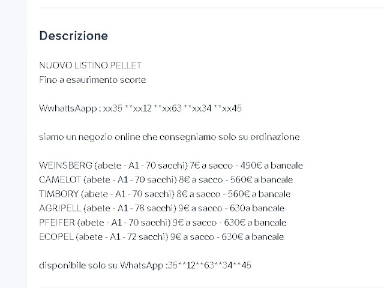The height and width of the screenshot is (288, 384).
Task: Click the PFEIFER pellet price row
Action: coord(163,223)
